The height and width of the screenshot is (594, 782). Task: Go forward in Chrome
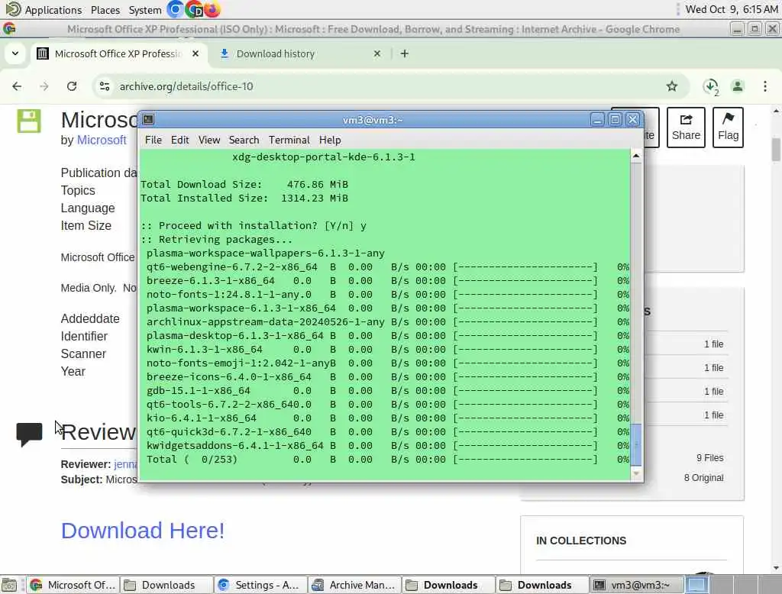click(44, 86)
